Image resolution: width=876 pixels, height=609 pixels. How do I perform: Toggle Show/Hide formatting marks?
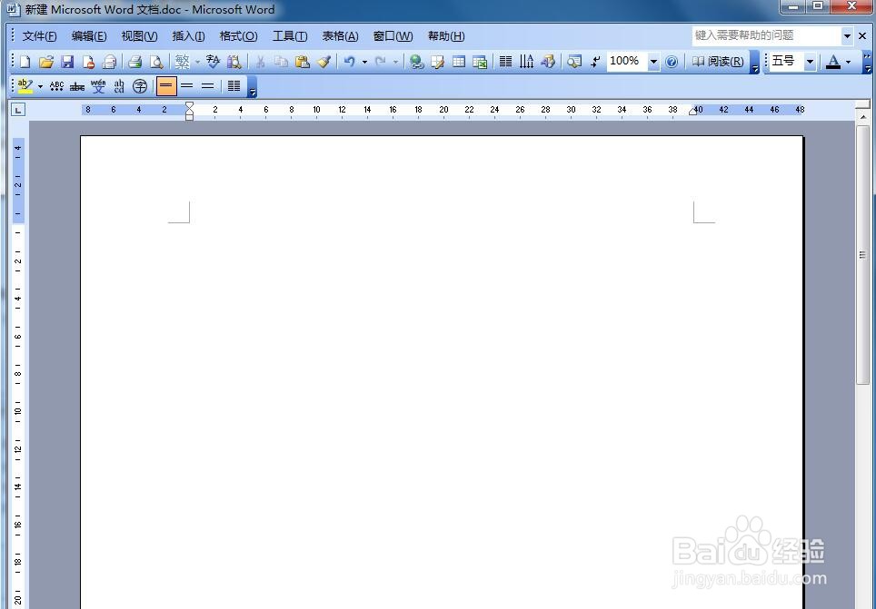(595, 62)
